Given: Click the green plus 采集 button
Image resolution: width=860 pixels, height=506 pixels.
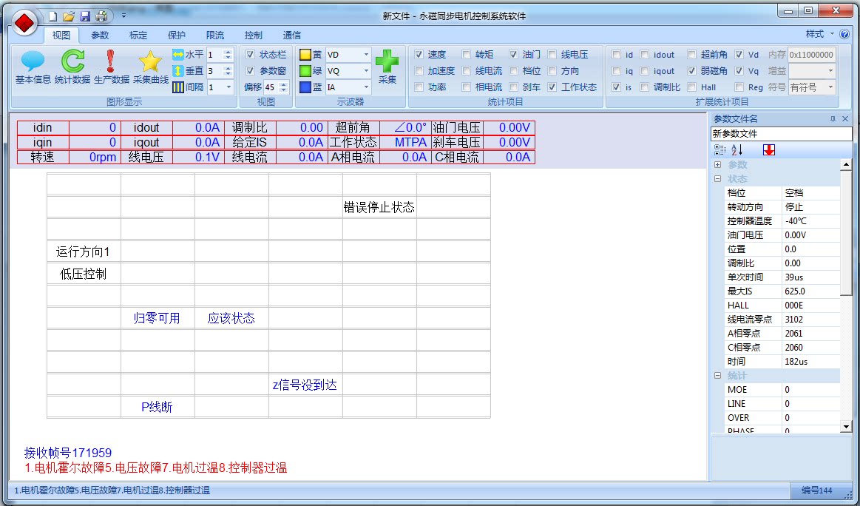Looking at the screenshot, I should pyautogui.click(x=387, y=67).
